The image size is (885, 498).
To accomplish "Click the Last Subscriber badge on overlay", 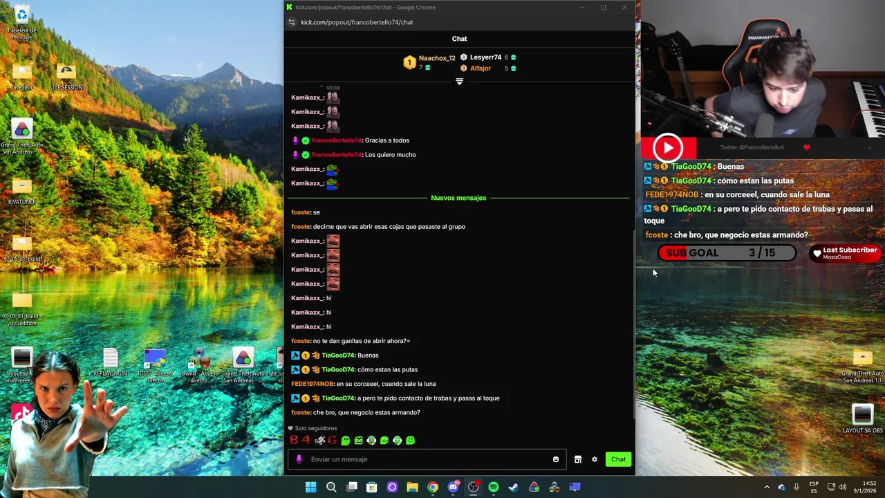I will pos(844,253).
